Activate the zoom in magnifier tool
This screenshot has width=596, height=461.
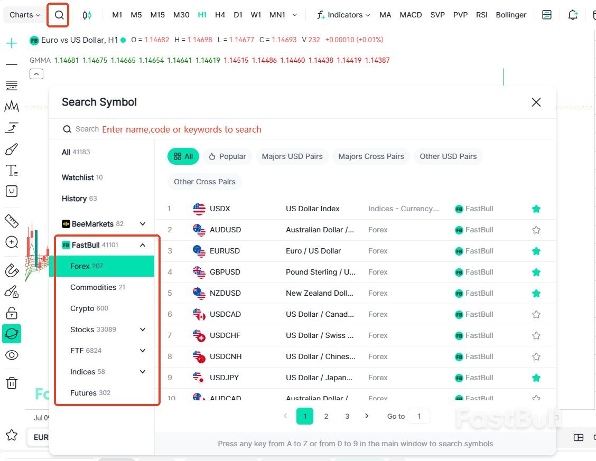click(12, 242)
